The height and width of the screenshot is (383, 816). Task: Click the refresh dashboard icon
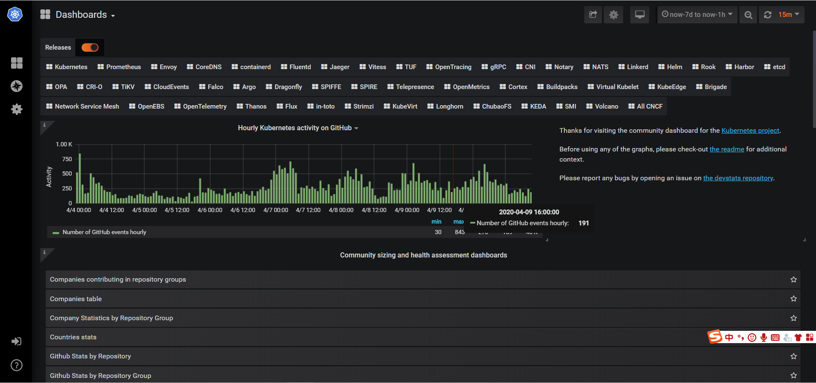768,15
